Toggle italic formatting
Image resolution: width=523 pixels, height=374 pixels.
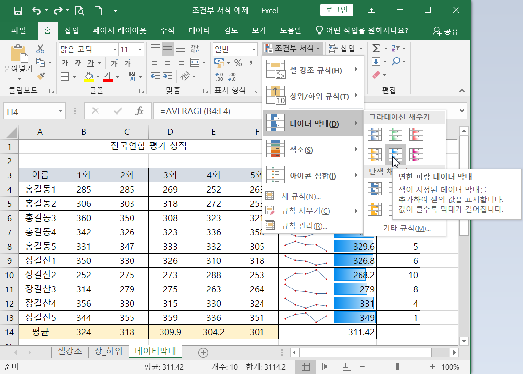(x=78, y=63)
